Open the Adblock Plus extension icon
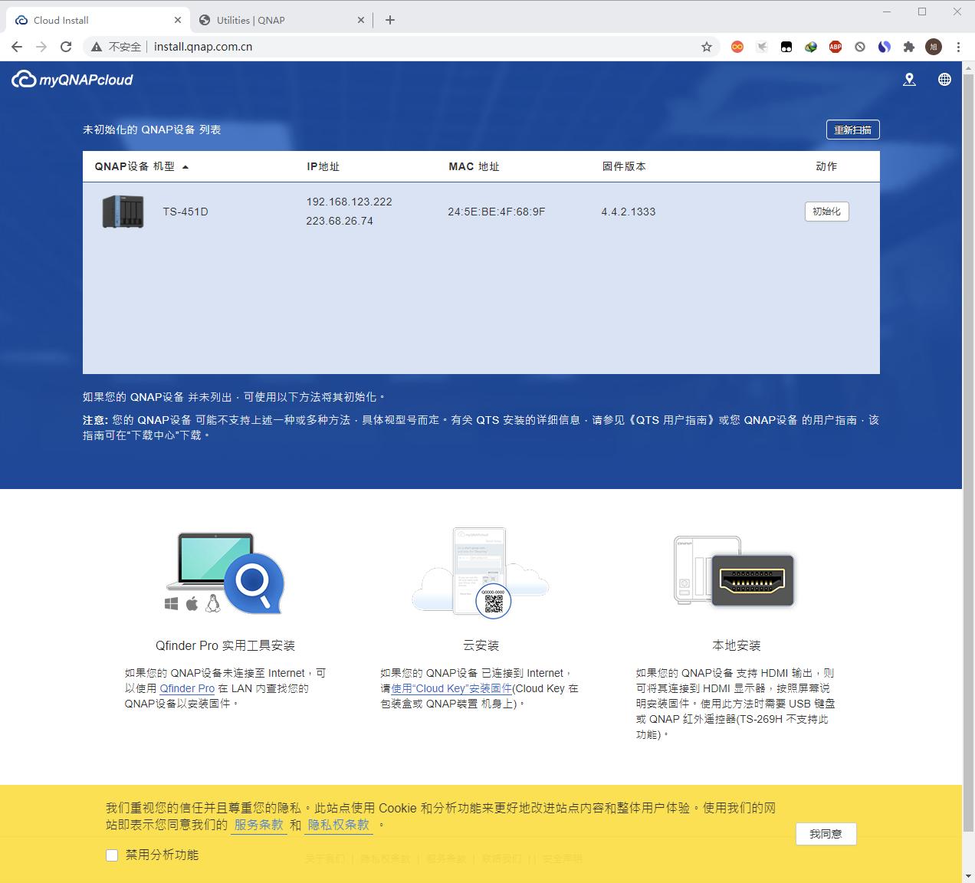Image resolution: width=975 pixels, height=883 pixels. click(x=835, y=47)
